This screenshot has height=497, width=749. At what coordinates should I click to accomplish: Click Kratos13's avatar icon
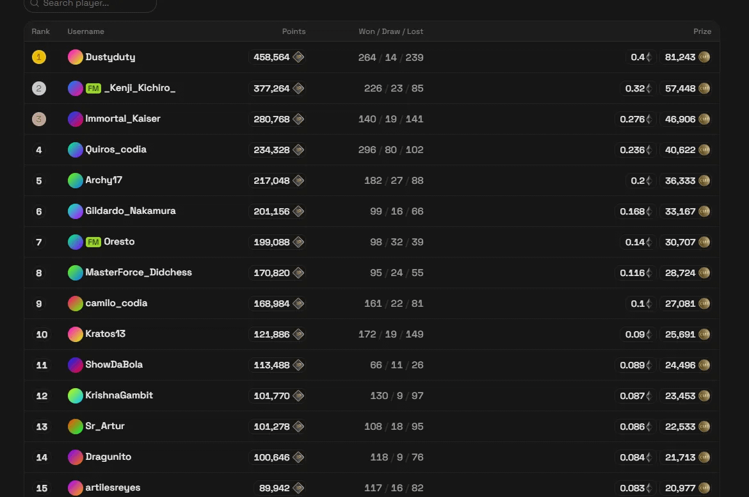tap(76, 334)
